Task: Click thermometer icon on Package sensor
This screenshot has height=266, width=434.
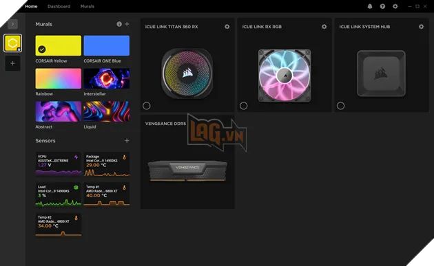Action: click(124, 157)
